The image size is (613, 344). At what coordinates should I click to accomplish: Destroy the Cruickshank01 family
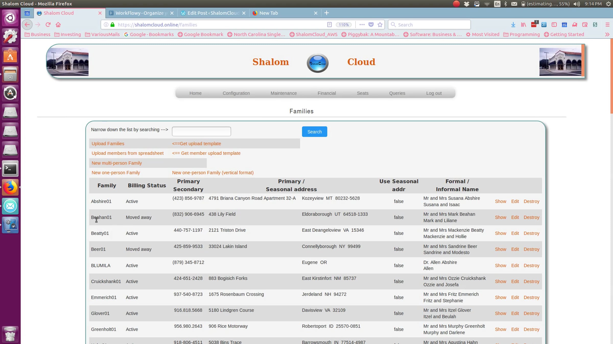pos(531,282)
